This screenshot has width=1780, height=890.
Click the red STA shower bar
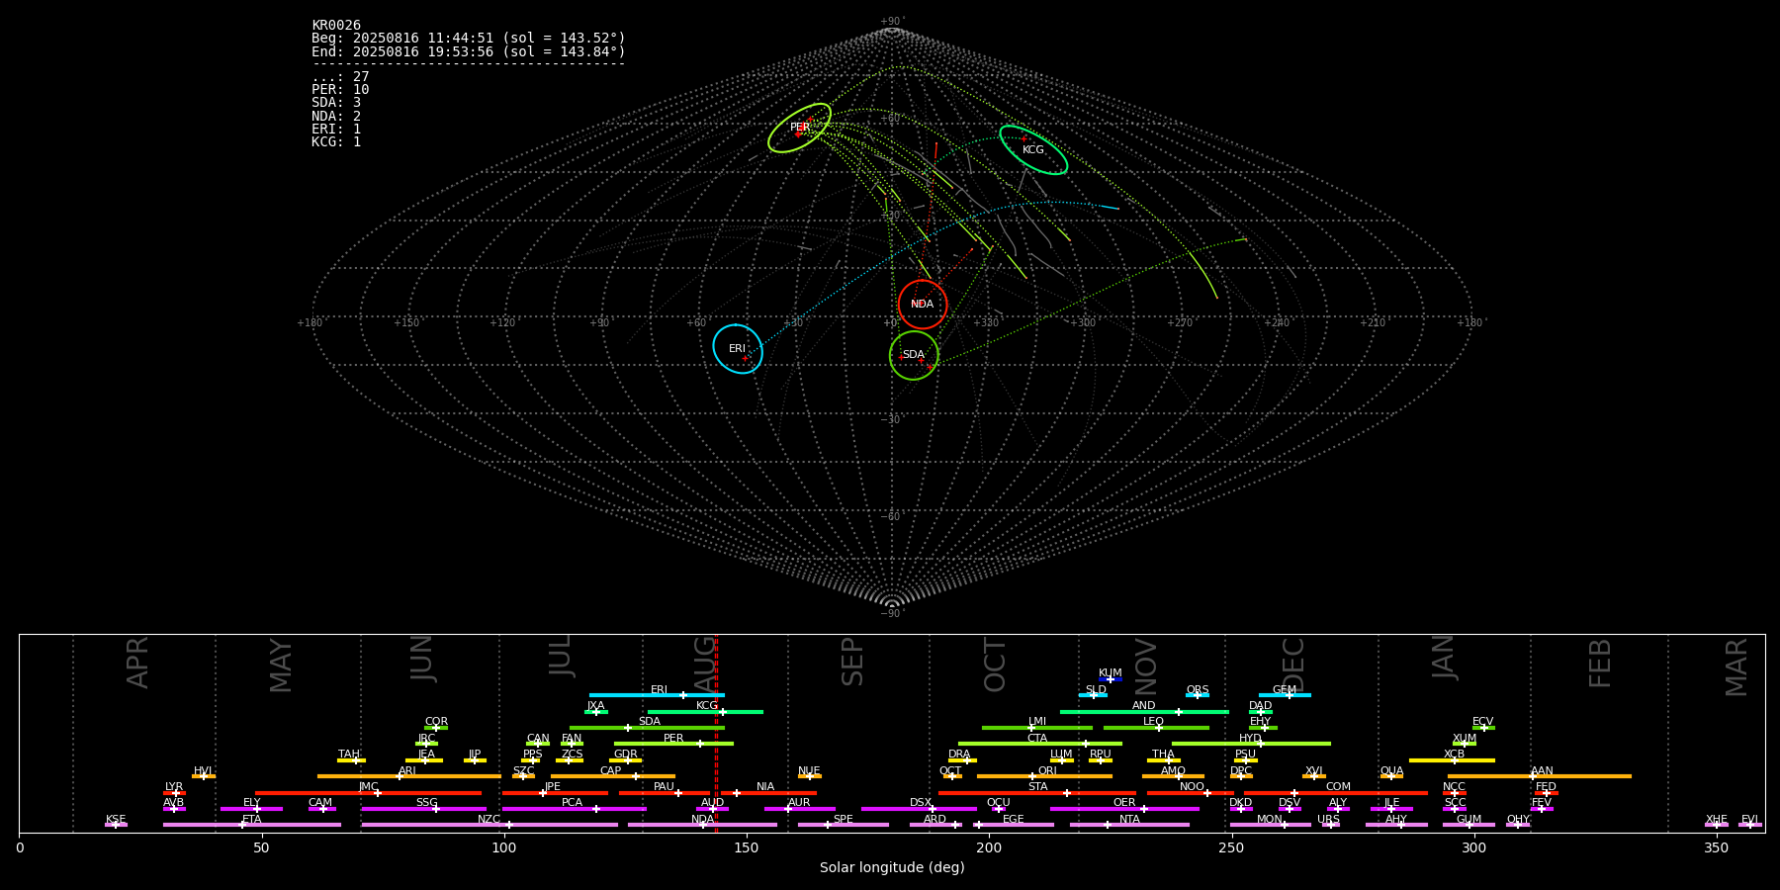1037,793
